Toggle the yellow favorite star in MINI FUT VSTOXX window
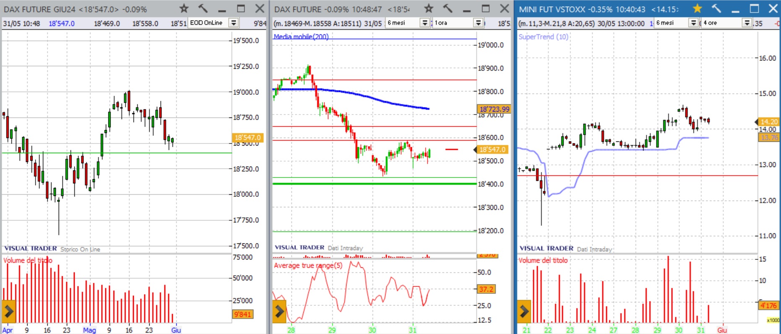781x334 pixels. [697, 8]
